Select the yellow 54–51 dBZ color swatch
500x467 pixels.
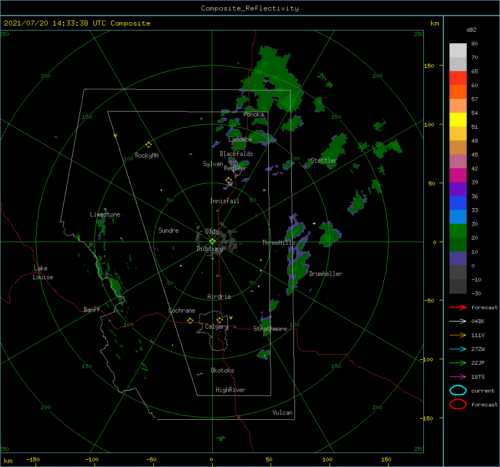pyautogui.click(x=458, y=119)
